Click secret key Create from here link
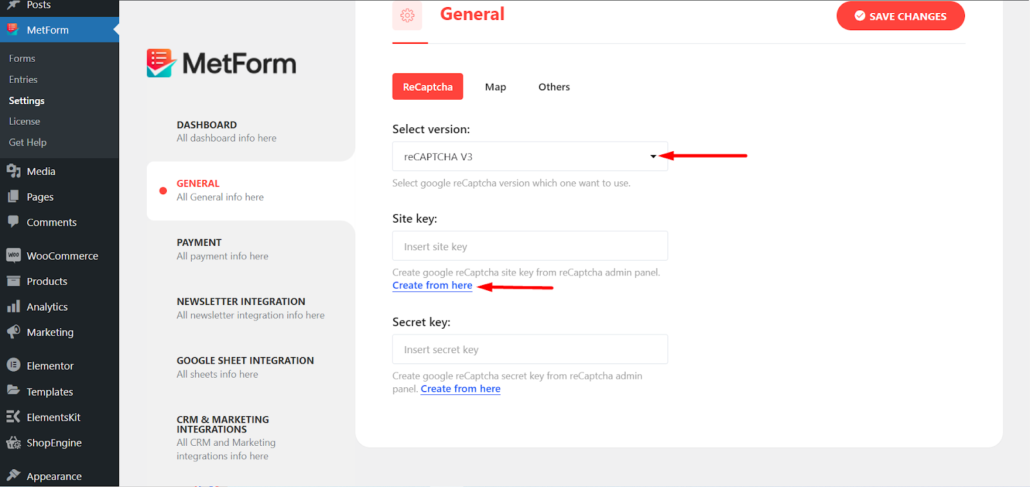This screenshot has width=1030, height=487. (460, 389)
